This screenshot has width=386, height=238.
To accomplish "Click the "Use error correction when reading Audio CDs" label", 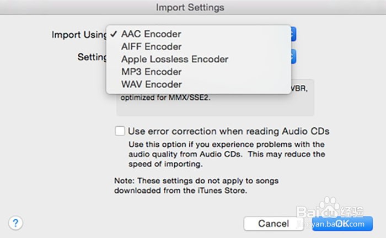I will coord(228,131).
